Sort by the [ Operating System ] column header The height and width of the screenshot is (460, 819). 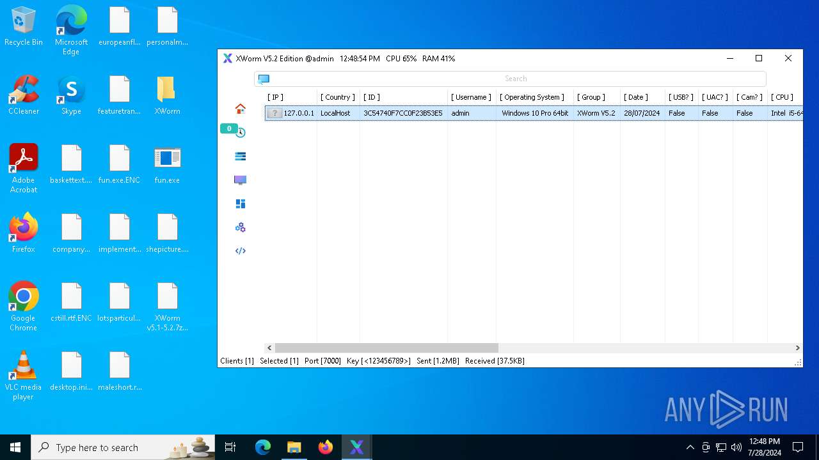[x=535, y=97]
